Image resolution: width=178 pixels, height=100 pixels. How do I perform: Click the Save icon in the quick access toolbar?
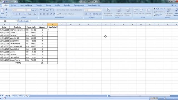point(4,2)
